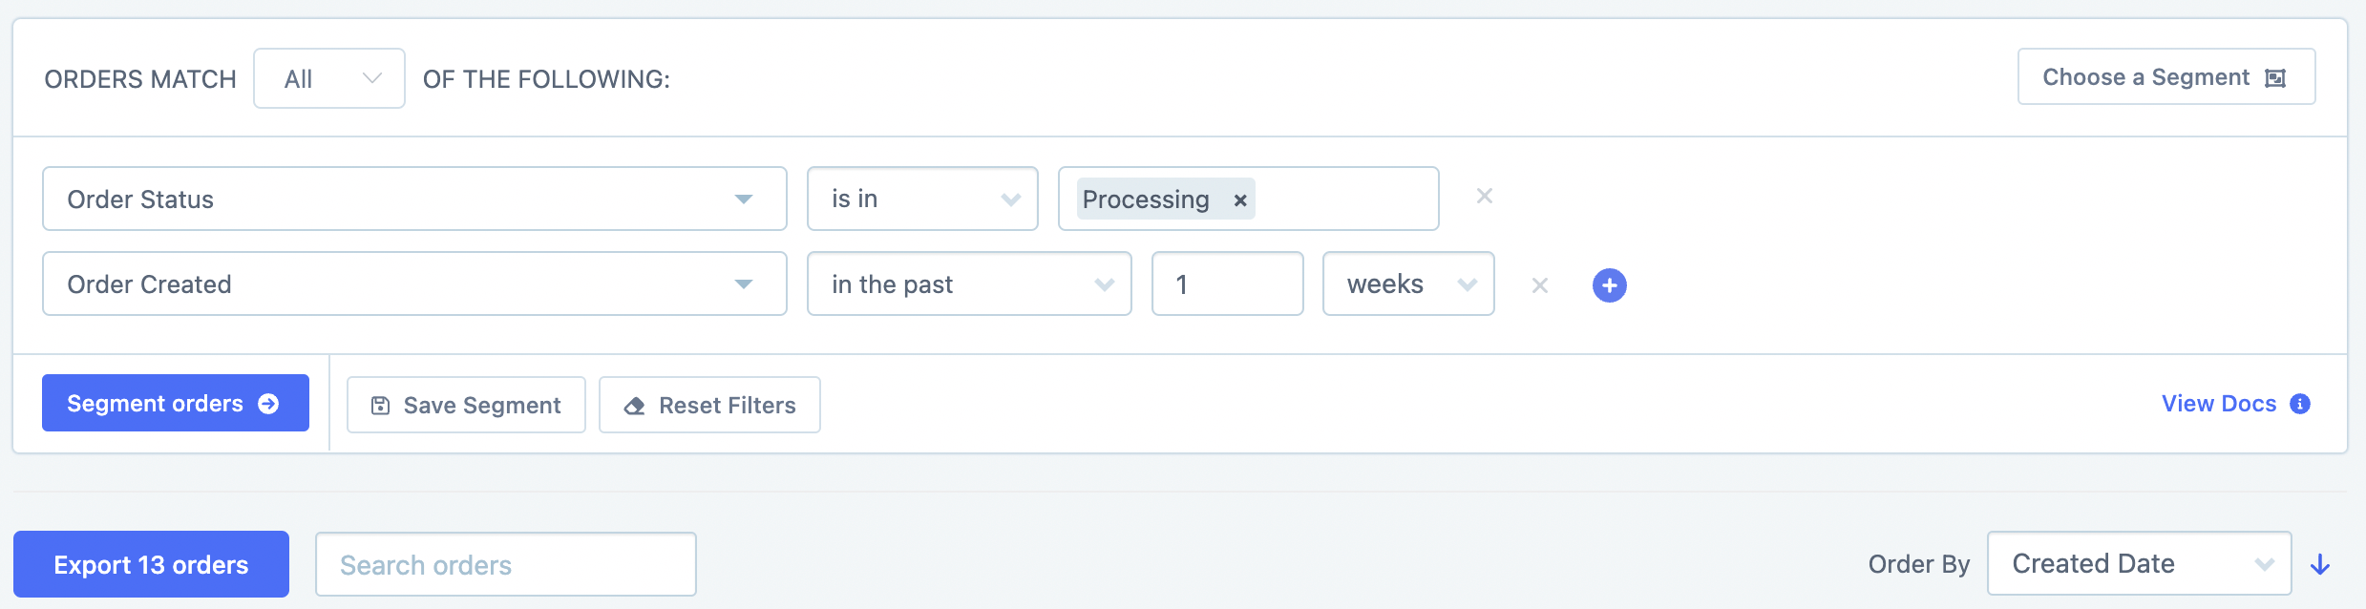The height and width of the screenshot is (609, 2366).
Task: Click the eraser icon on Reset Filters
Action: coord(634,405)
